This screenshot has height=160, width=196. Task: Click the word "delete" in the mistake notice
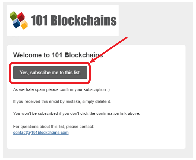[x=101, y=101]
